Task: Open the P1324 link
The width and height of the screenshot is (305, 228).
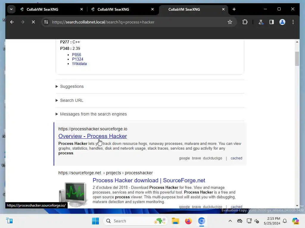Action: click(78, 59)
